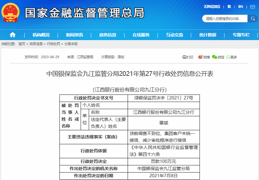Viewport: 259px width, 180px height.
Task: Switch to Traditional Chinese (繁)
Action: (x=229, y=7)
